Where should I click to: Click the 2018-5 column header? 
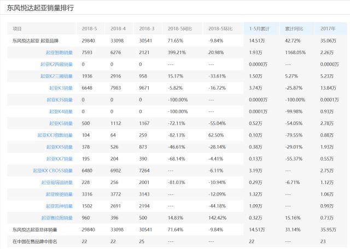click(x=89, y=29)
